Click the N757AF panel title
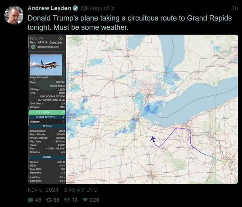This screenshot has width=242, height=207. pyautogui.click(x=37, y=38)
